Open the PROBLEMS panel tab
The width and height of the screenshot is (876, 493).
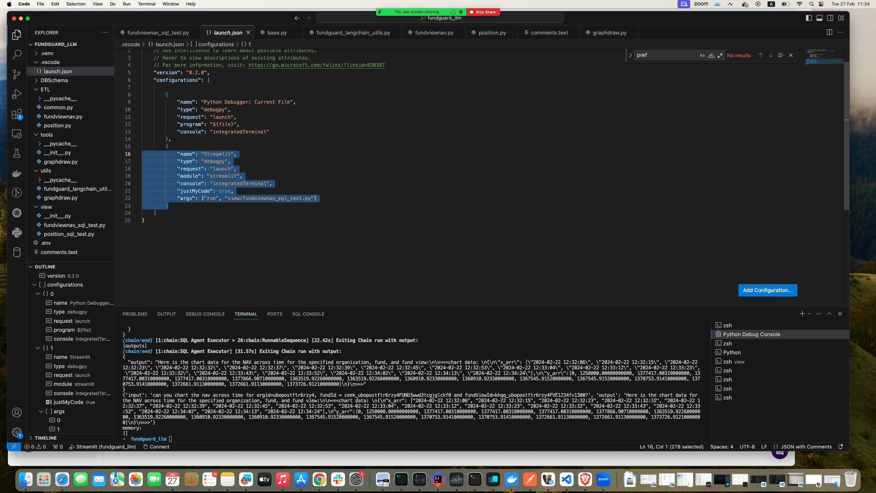pyautogui.click(x=135, y=314)
